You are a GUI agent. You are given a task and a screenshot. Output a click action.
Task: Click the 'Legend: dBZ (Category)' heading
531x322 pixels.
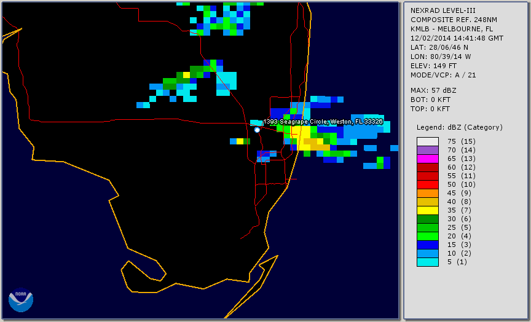[x=460, y=127]
